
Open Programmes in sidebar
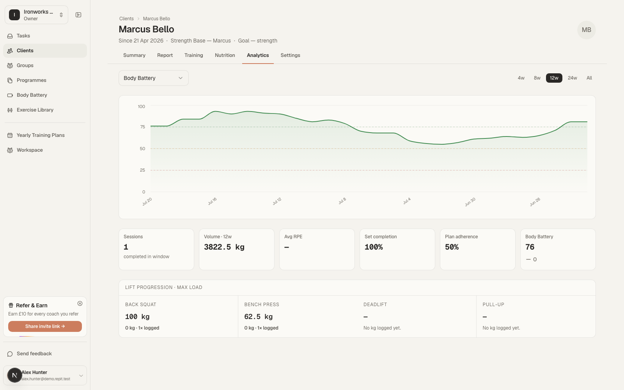point(45,80)
